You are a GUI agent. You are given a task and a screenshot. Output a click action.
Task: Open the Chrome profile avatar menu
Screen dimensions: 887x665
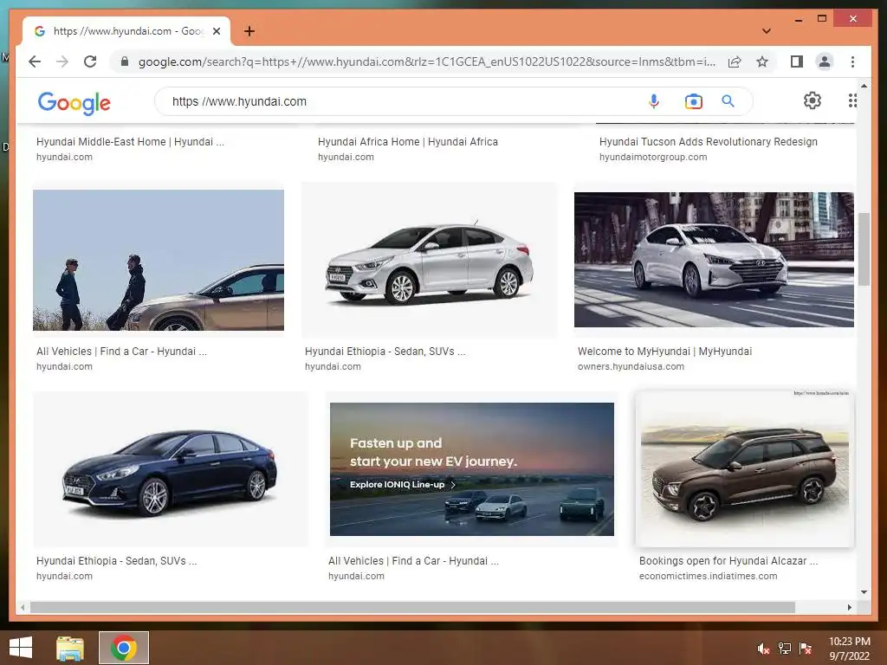825,61
